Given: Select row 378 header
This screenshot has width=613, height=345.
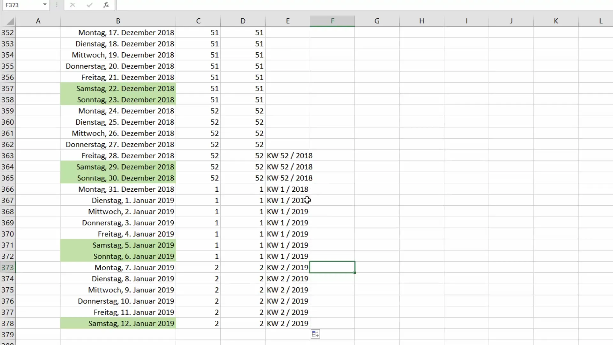Looking at the screenshot, I should pyautogui.click(x=8, y=323).
